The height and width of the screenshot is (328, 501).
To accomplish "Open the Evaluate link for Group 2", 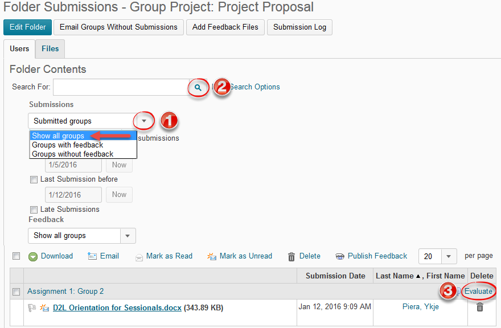I will pyautogui.click(x=478, y=291).
